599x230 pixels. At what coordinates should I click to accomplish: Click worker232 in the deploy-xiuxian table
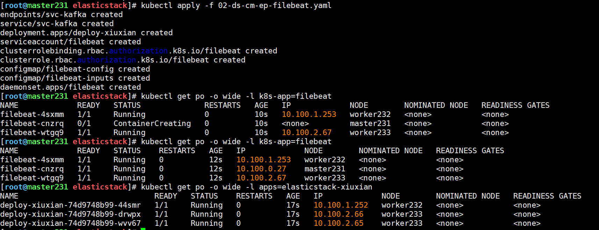coord(402,205)
